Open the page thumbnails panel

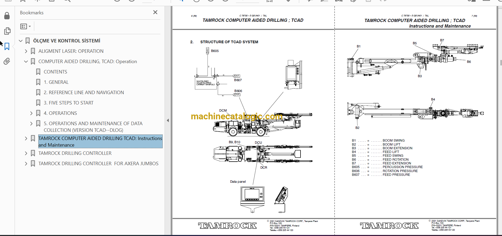7,31
